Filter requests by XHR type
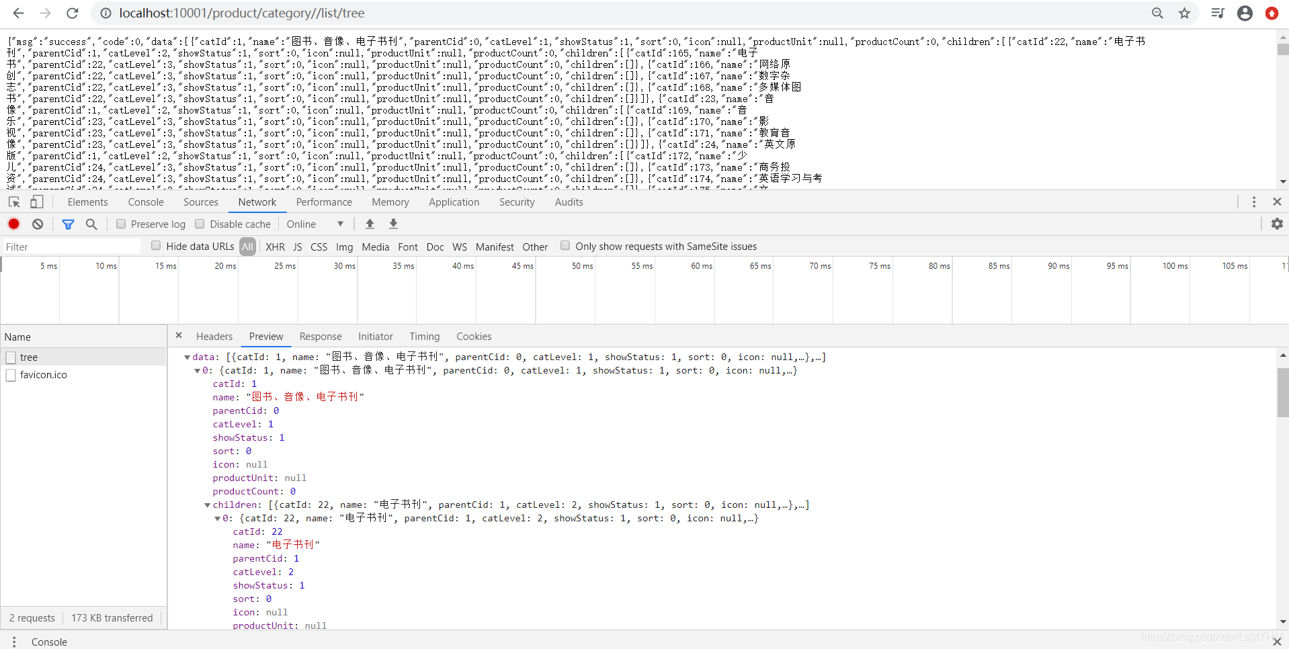 (275, 247)
